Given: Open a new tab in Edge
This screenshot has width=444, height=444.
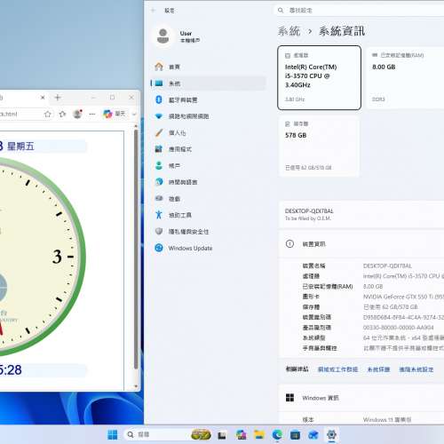Looking at the screenshot, I should 58,98.
